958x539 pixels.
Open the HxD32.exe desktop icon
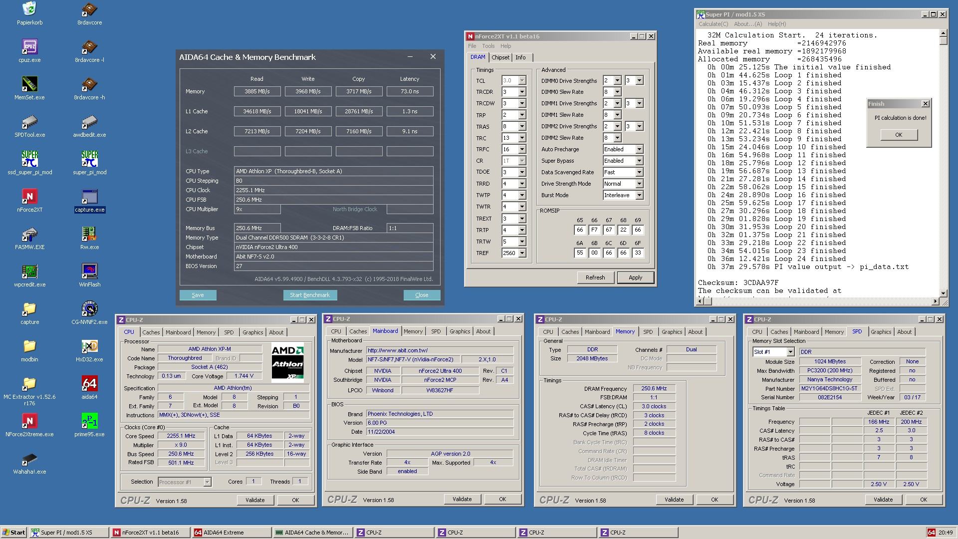coord(89,350)
